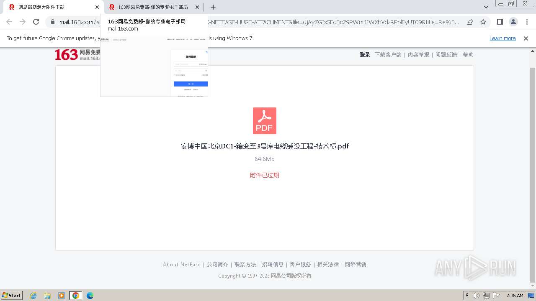This screenshot has width=536, height=301.
Task: Click the red PDF file icon
Action: (x=265, y=121)
